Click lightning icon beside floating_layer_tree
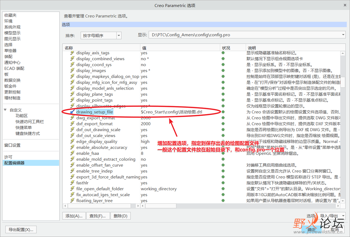350x237 pixels. [x=72, y=201]
